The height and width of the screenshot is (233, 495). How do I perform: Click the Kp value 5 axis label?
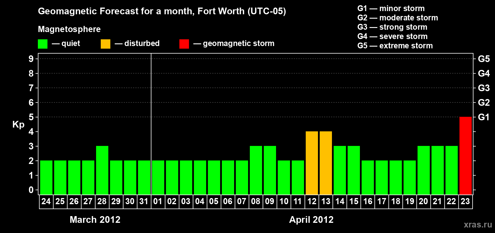click(31, 117)
